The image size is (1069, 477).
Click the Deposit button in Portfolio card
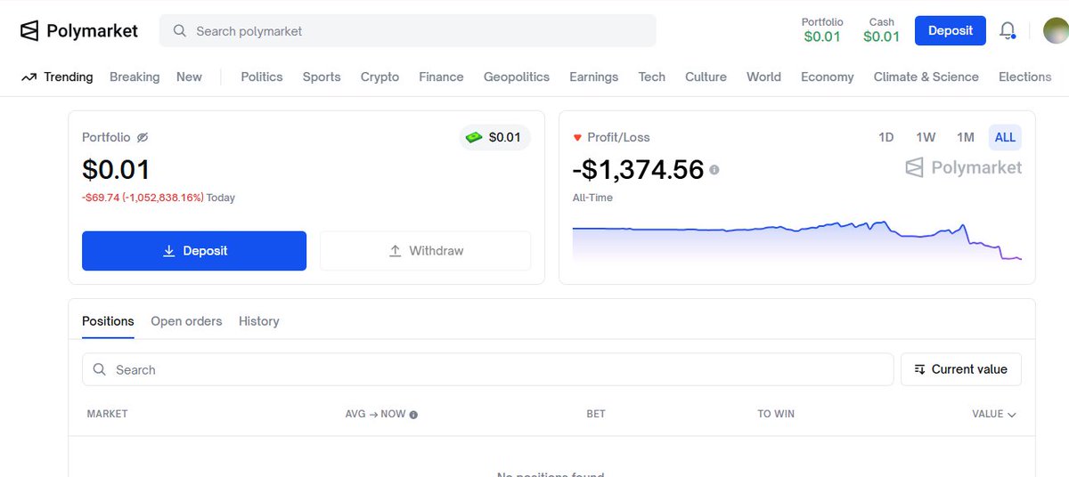194,251
